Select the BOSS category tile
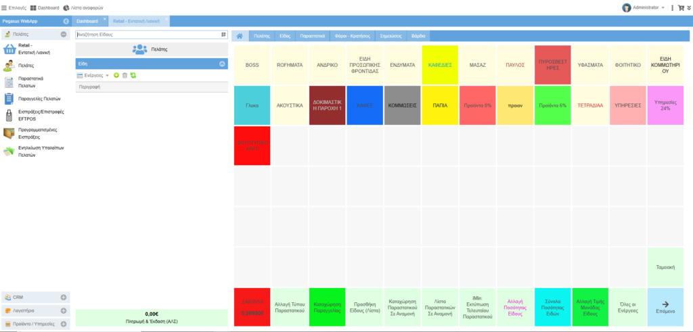The width and height of the screenshot is (693, 332). tap(252, 65)
